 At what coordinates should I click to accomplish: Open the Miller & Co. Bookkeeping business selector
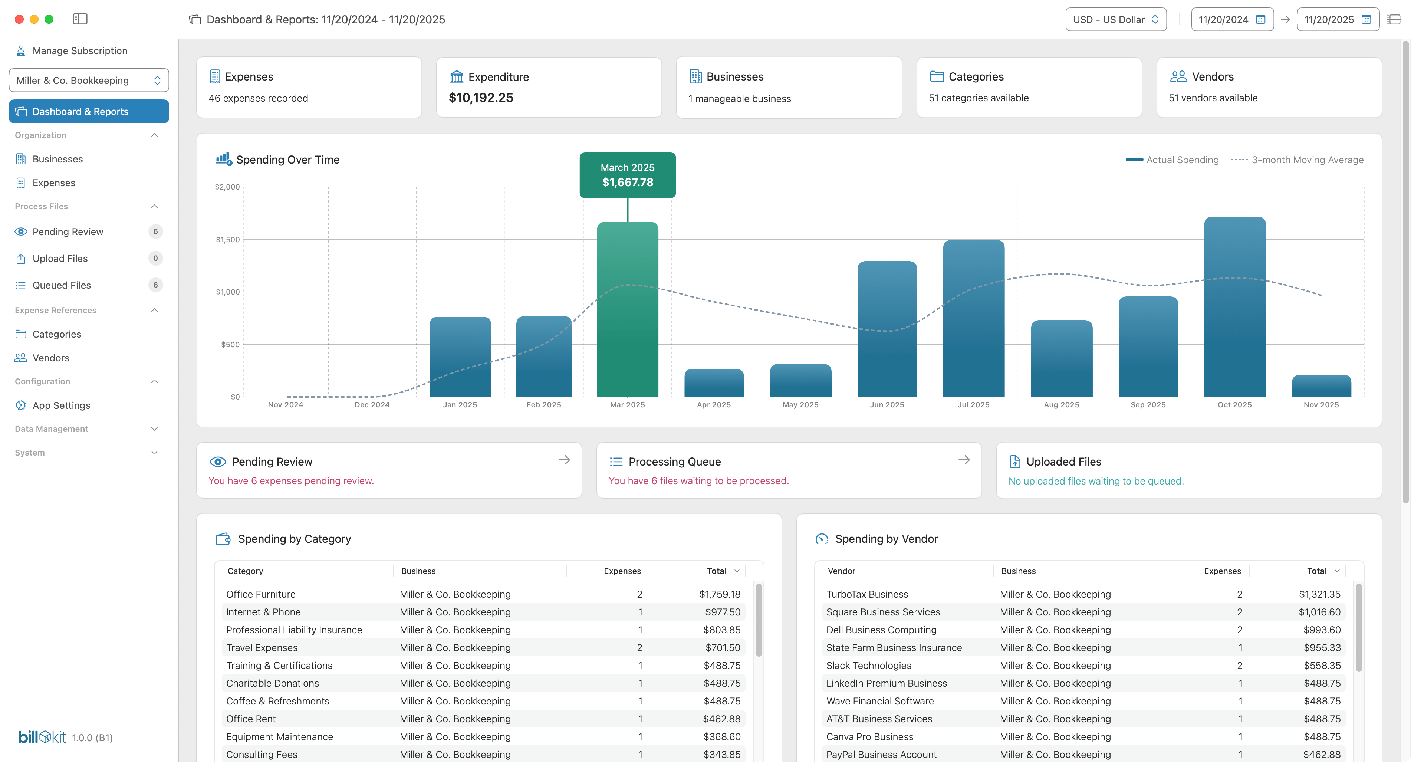click(x=89, y=81)
